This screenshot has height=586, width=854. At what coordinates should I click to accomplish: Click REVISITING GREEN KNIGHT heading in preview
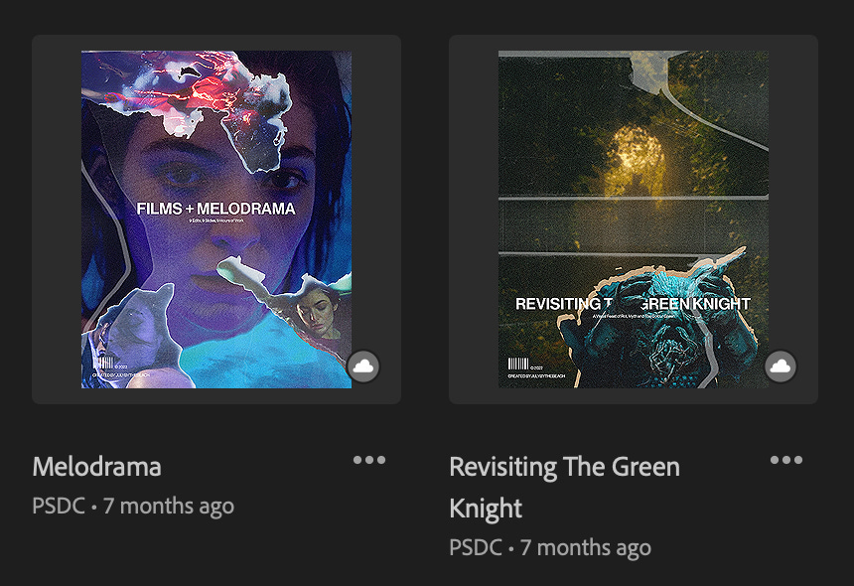tap(633, 304)
